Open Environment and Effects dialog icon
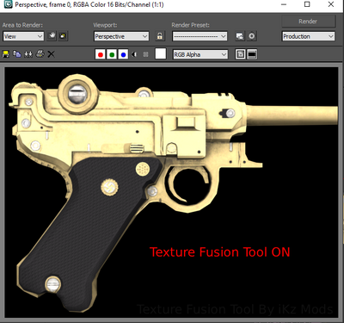The image size is (344, 323). [x=251, y=36]
